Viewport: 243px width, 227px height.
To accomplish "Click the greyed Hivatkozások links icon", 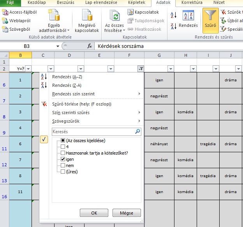I will [130, 29].
